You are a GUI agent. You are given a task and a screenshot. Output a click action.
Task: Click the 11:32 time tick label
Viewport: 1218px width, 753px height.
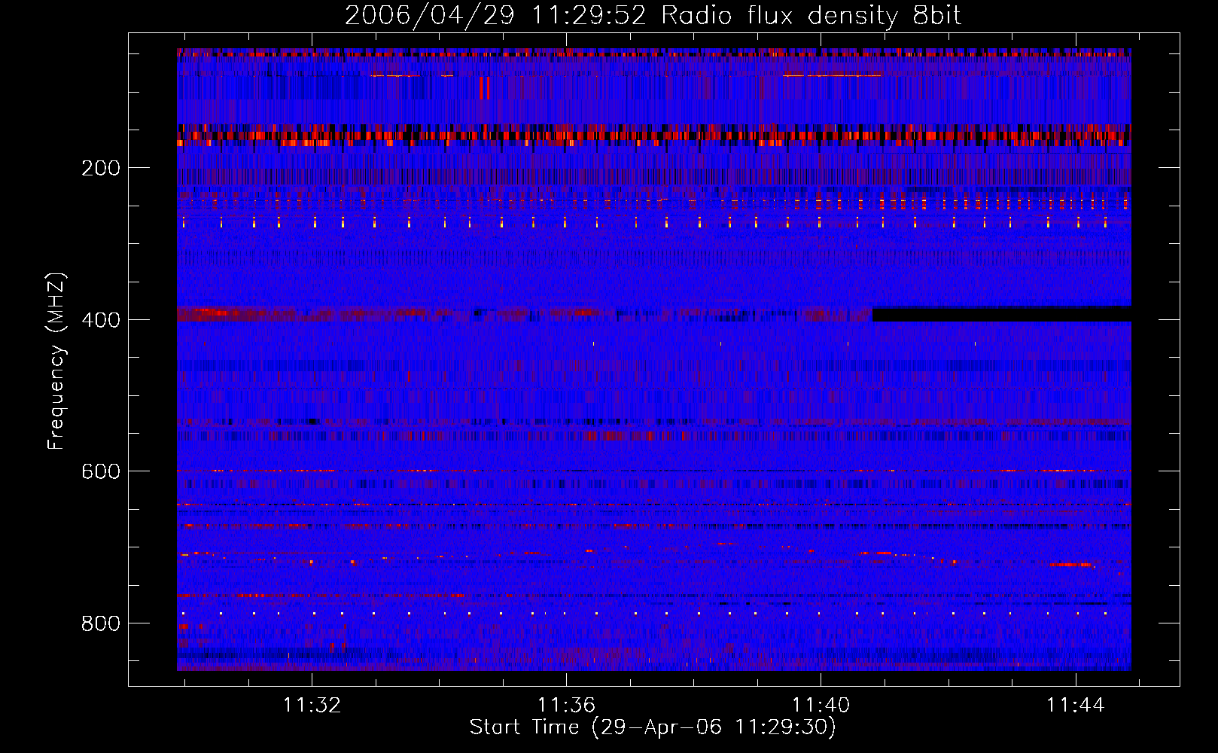point(312,705)
